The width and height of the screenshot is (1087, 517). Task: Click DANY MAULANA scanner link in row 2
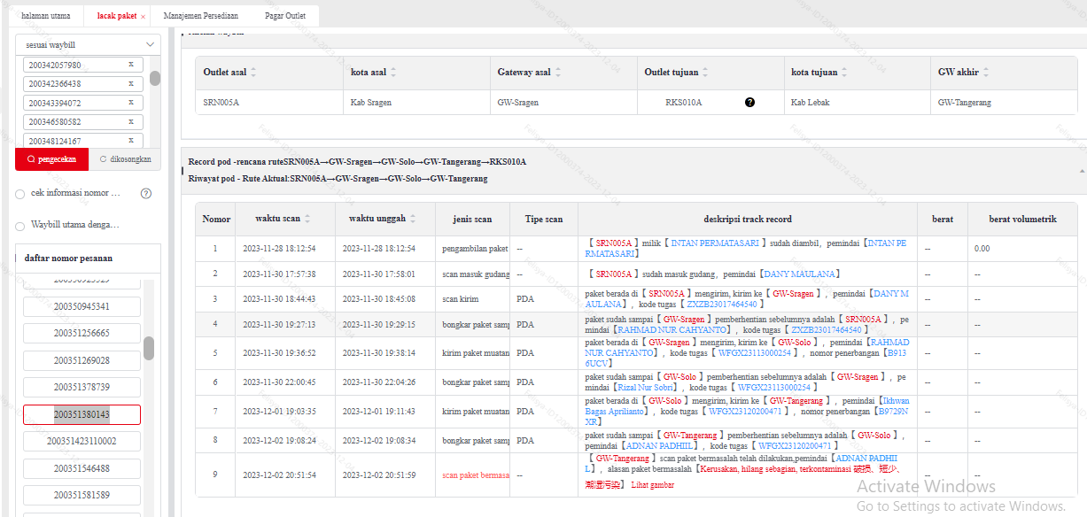(x=799, y=274)
